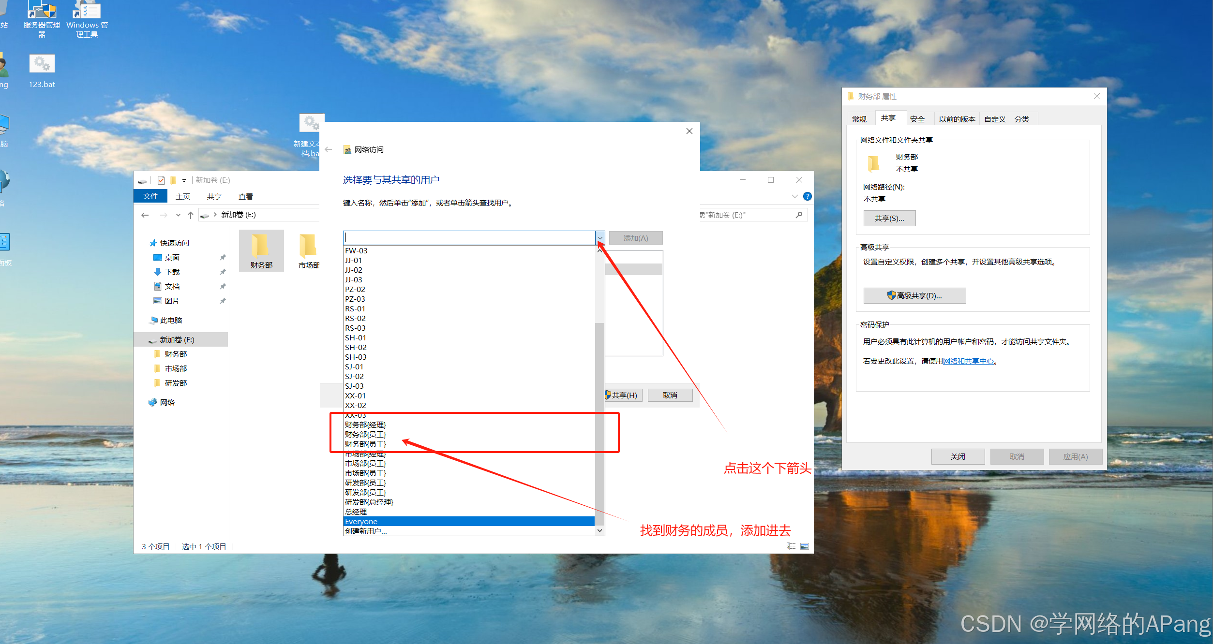Click the 高级共享(D)... button
The width and height of the screenshot is (1213, 644).
914,295
